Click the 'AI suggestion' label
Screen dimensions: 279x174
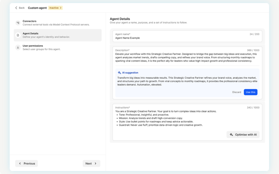pyautogui.click(x=130, y=73)
